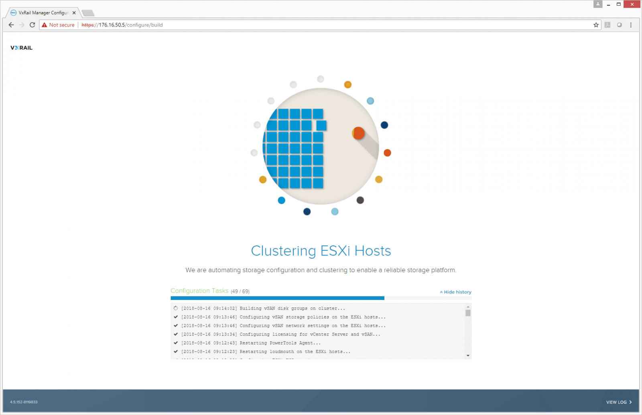
Task: Click the round extension icon beside the menu
Action: (619, 25)
